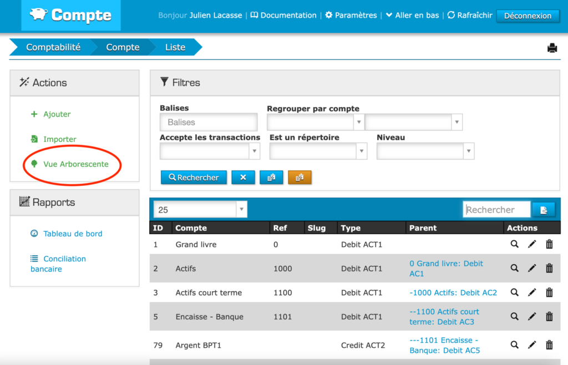This screenshot has width=568, height=365.
Task: Open the 25 rows-per-page dropdown
Action: point(200,210)
